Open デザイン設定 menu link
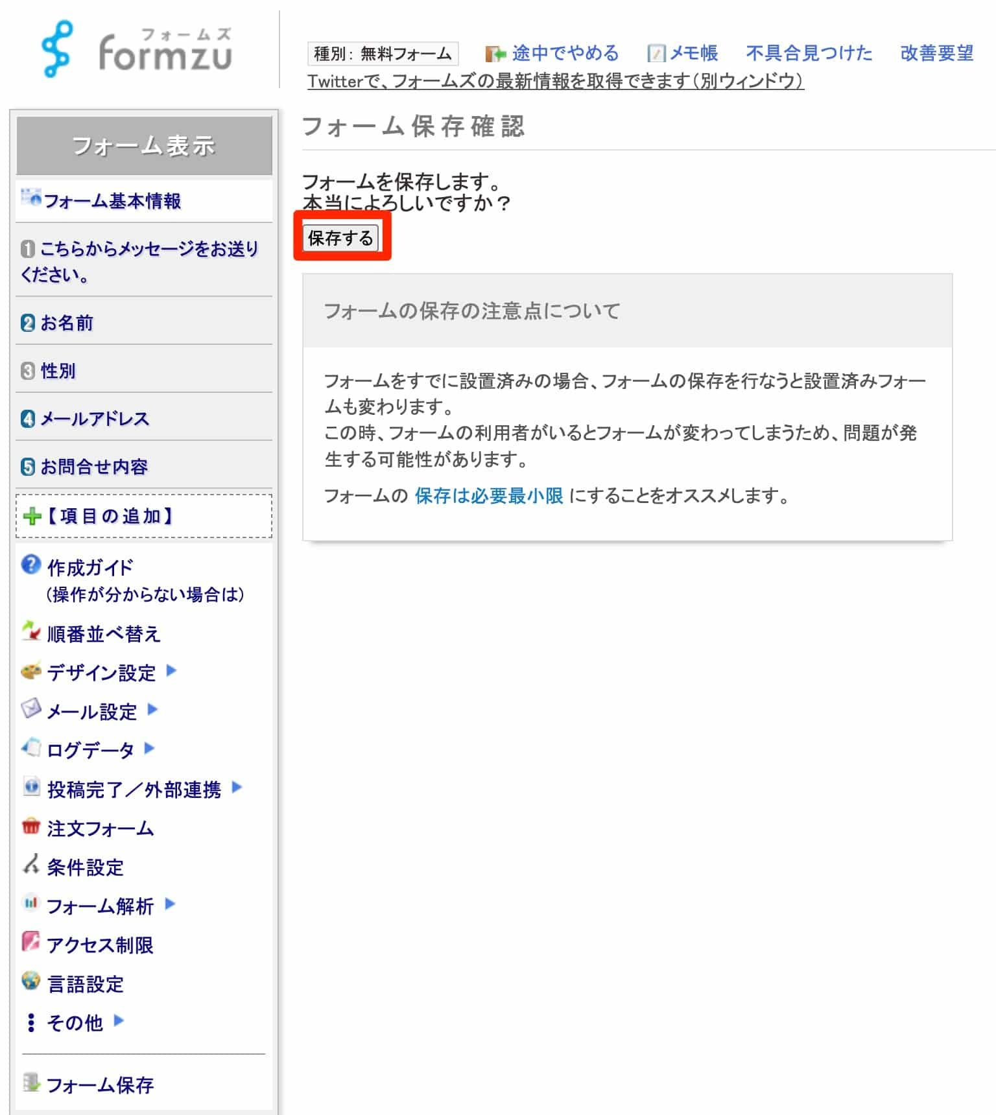 [102, 672]
